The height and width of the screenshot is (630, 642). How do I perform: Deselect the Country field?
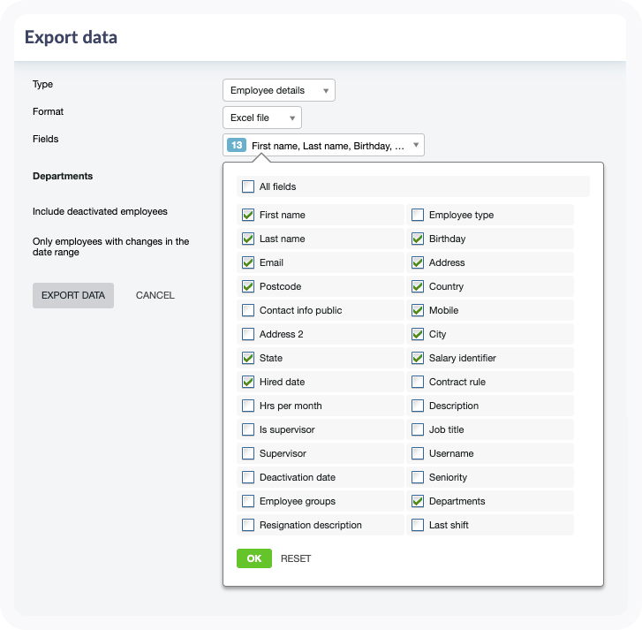(418, 286)
